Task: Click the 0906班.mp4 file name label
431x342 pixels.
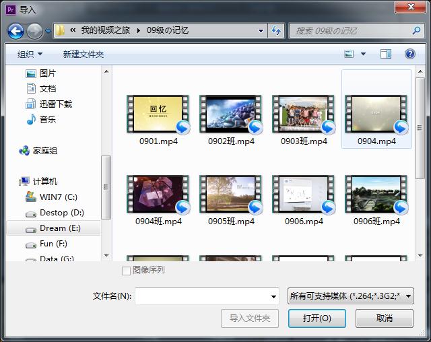Action: point(376,221)
